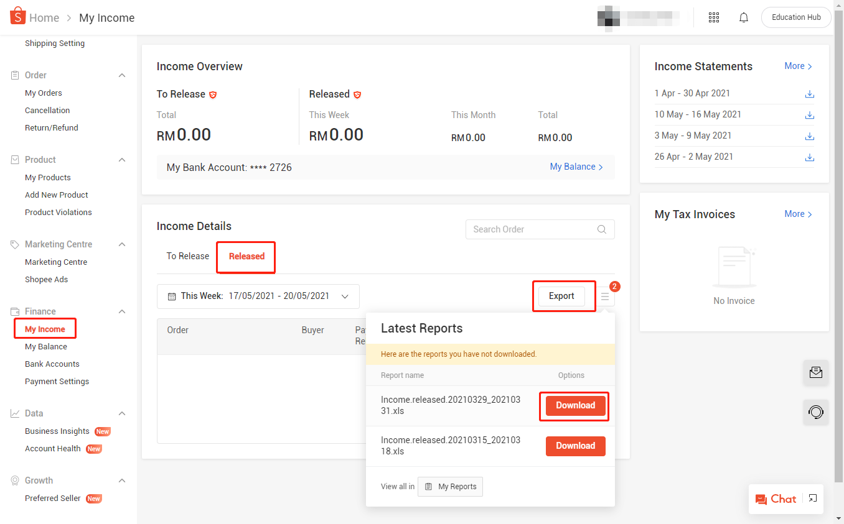Download the 26 Apr - 2 May 2021 statement
The width and height of the screenshot is (844, 524).
click(x=809, y=157)
